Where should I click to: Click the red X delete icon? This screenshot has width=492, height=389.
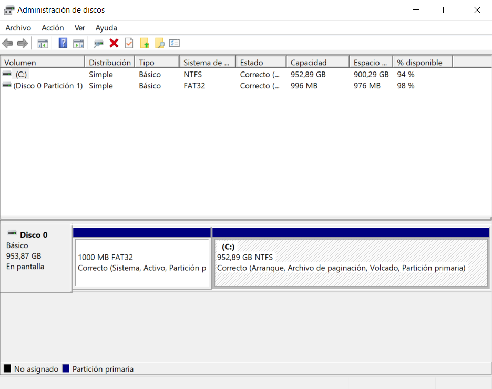(114, 43)
